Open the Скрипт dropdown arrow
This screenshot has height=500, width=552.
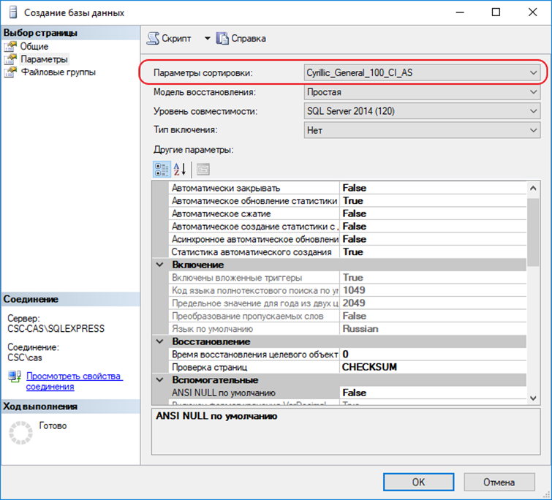point(208,38)
